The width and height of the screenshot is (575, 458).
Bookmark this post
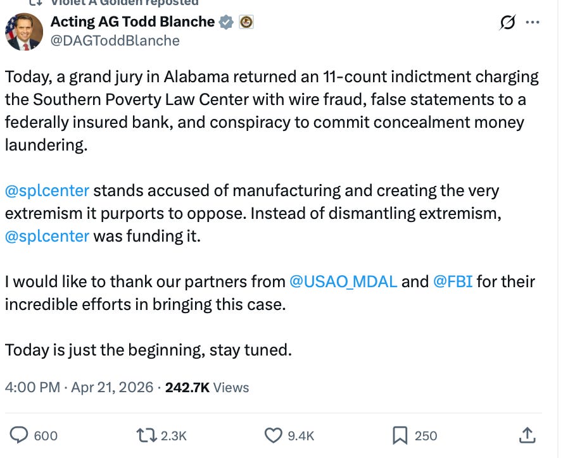coord(400,435)
